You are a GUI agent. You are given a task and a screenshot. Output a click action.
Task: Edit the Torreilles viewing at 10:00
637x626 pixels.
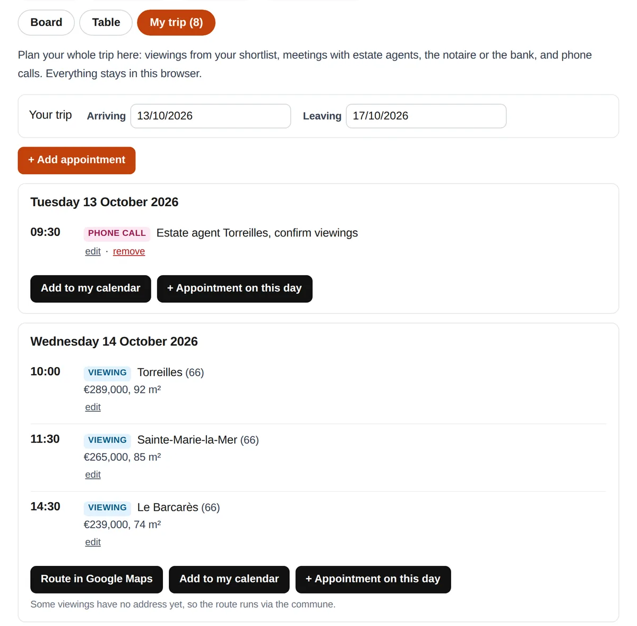coord(93,407)
